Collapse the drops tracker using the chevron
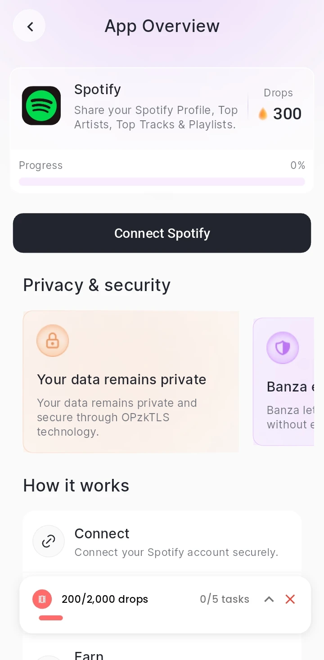The image size is (324, 660). pos(269,599)
